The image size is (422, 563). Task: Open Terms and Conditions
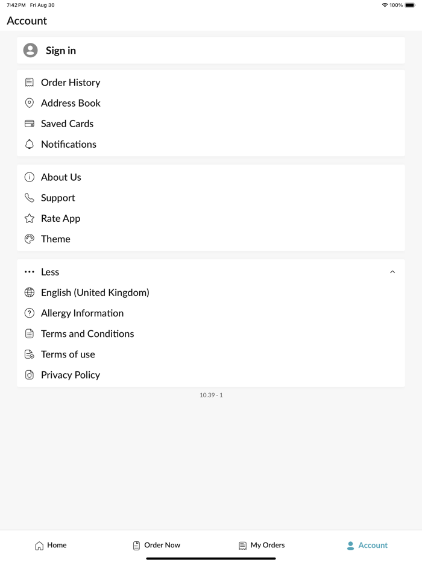coord(87,334)
